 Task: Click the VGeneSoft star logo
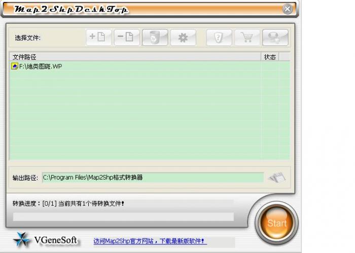21,239
